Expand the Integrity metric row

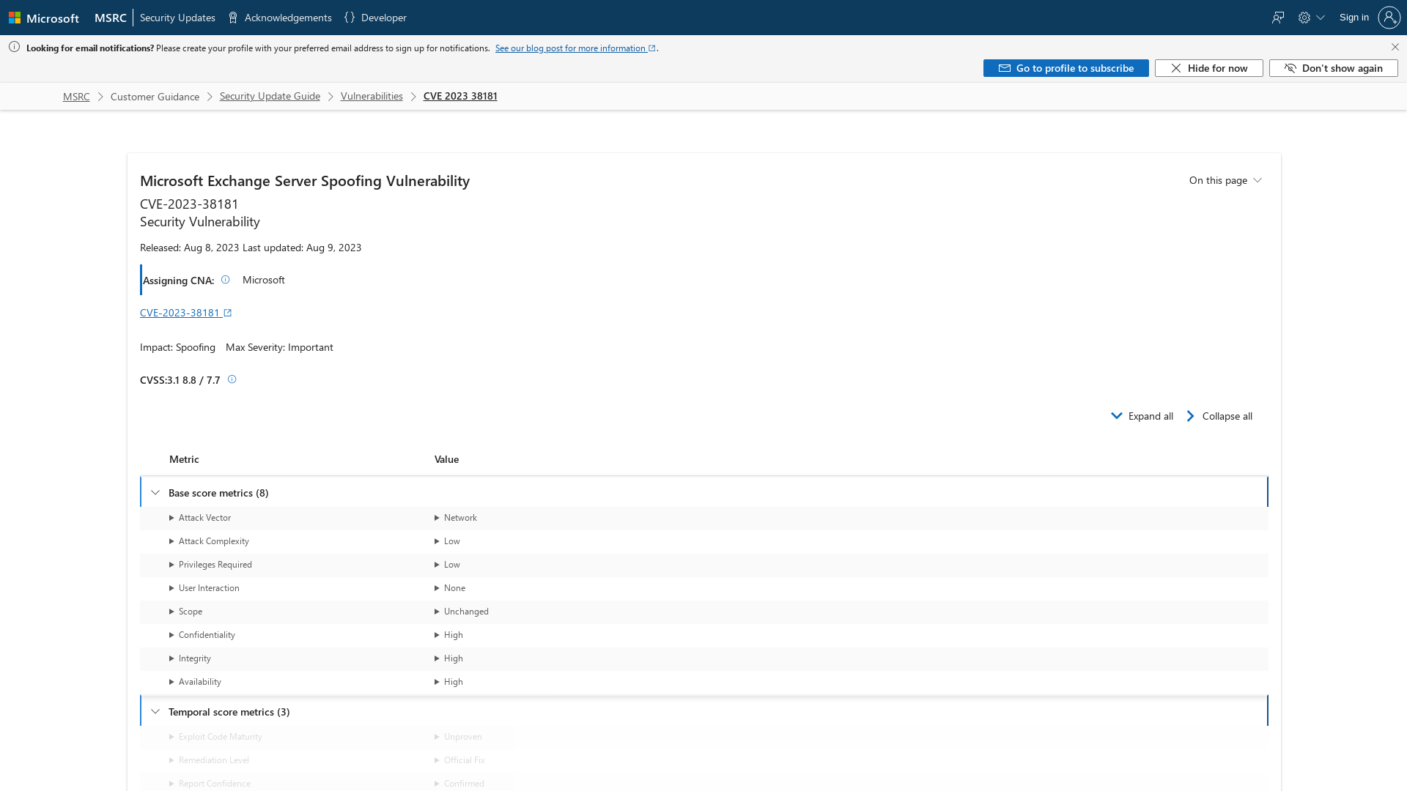[x=190, y=658]
